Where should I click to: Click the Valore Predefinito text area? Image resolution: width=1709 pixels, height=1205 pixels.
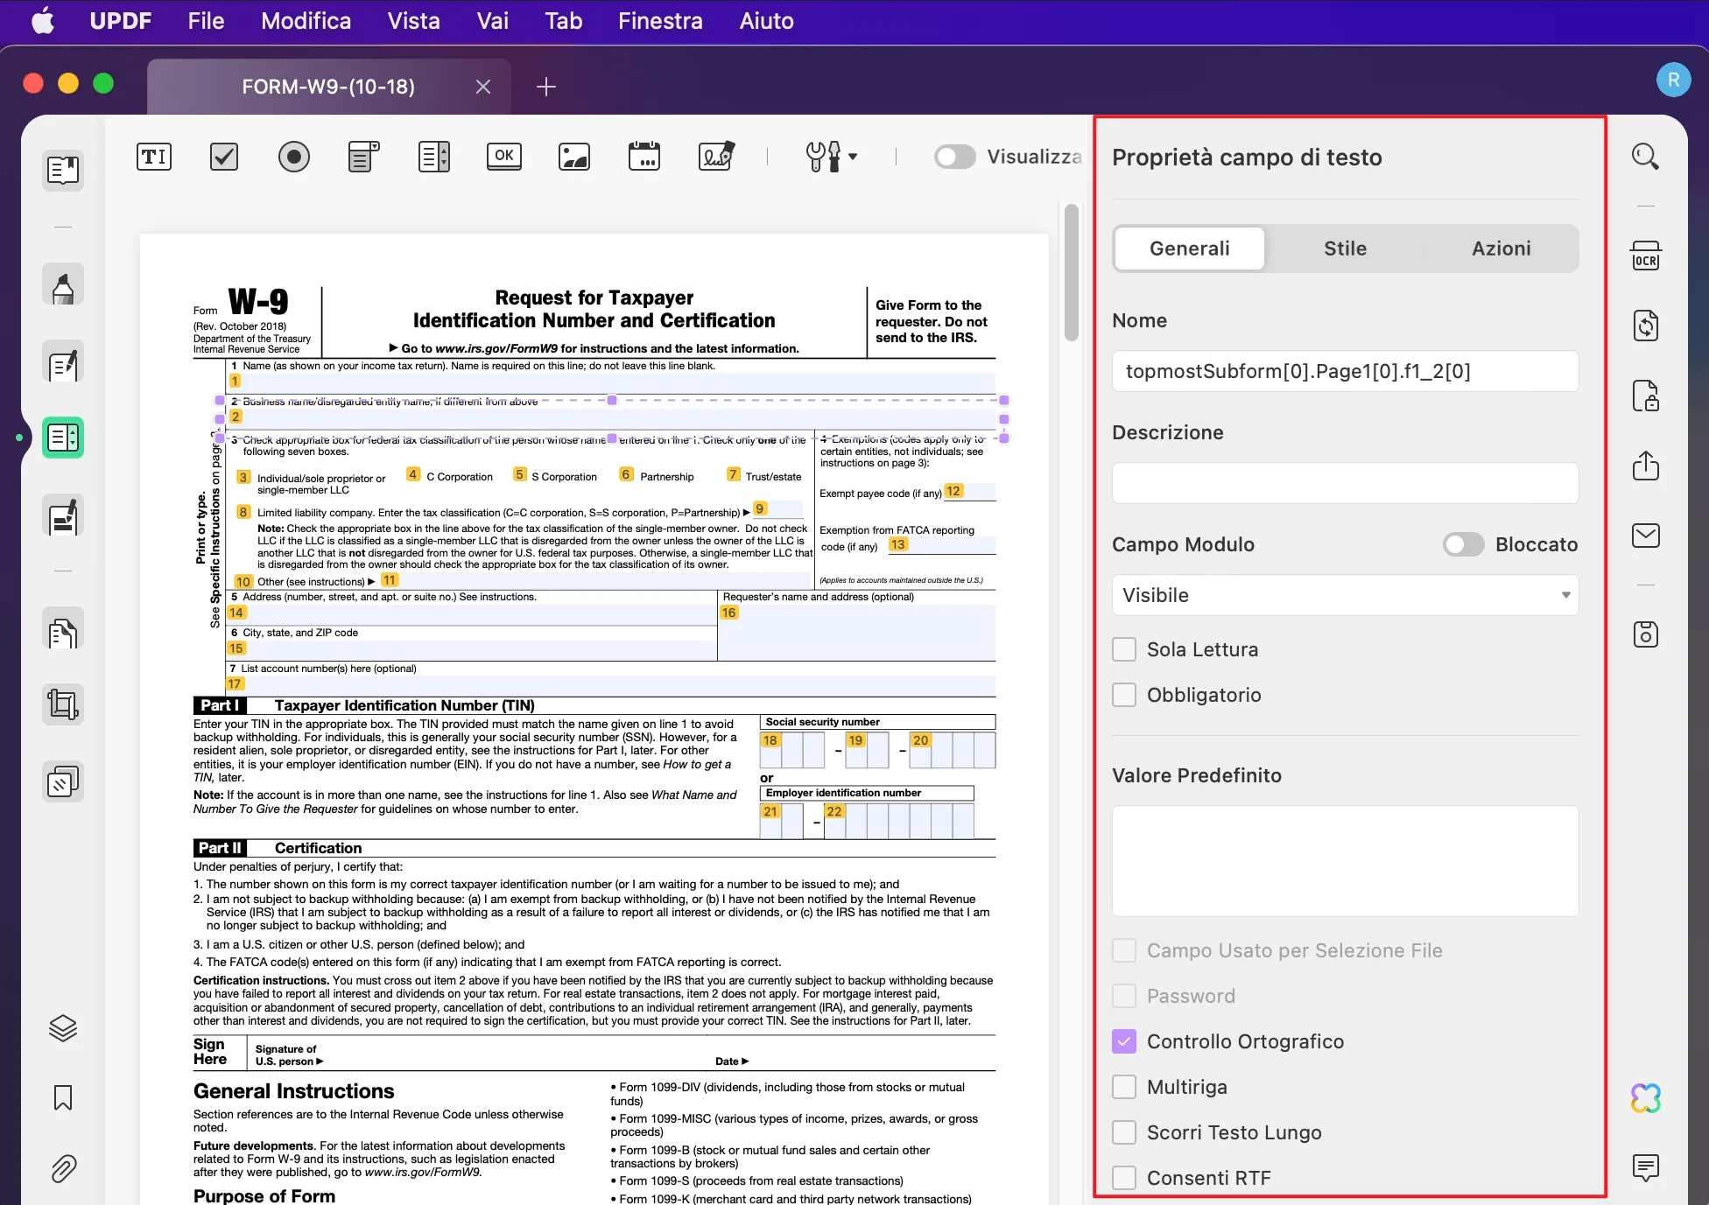coord(1346,861)
